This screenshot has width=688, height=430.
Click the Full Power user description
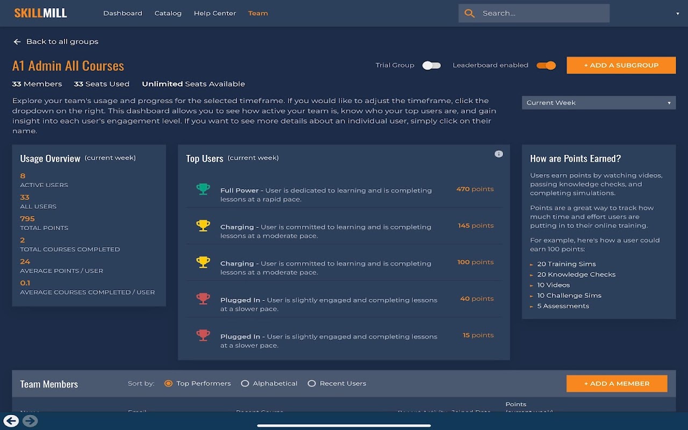(326, 195)
